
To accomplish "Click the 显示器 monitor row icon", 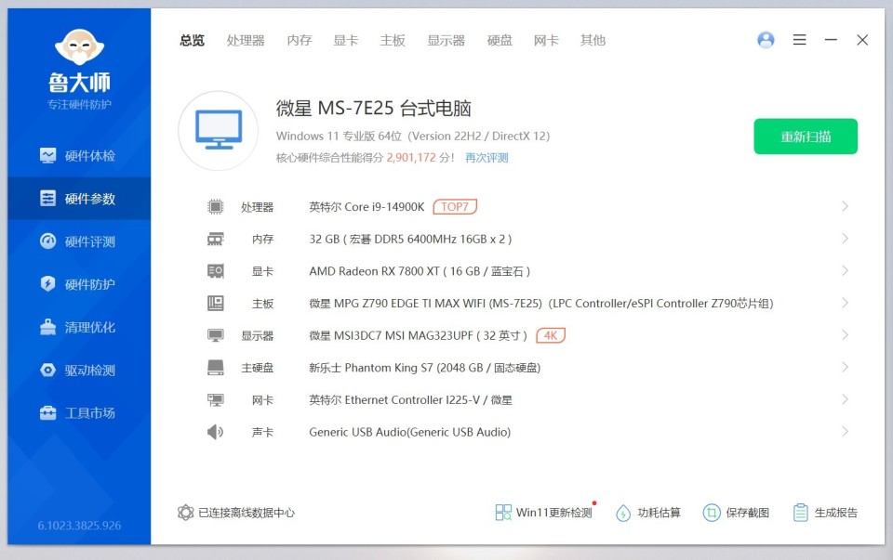I will tap(215, 335).
